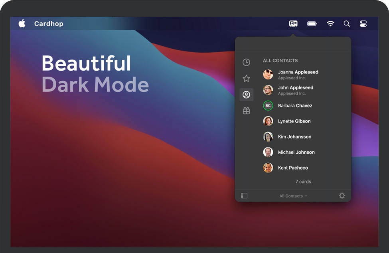Click Lynette Gibson's avatar photo
This screenshot has height=253, width=389.
(x=268, y=121)
